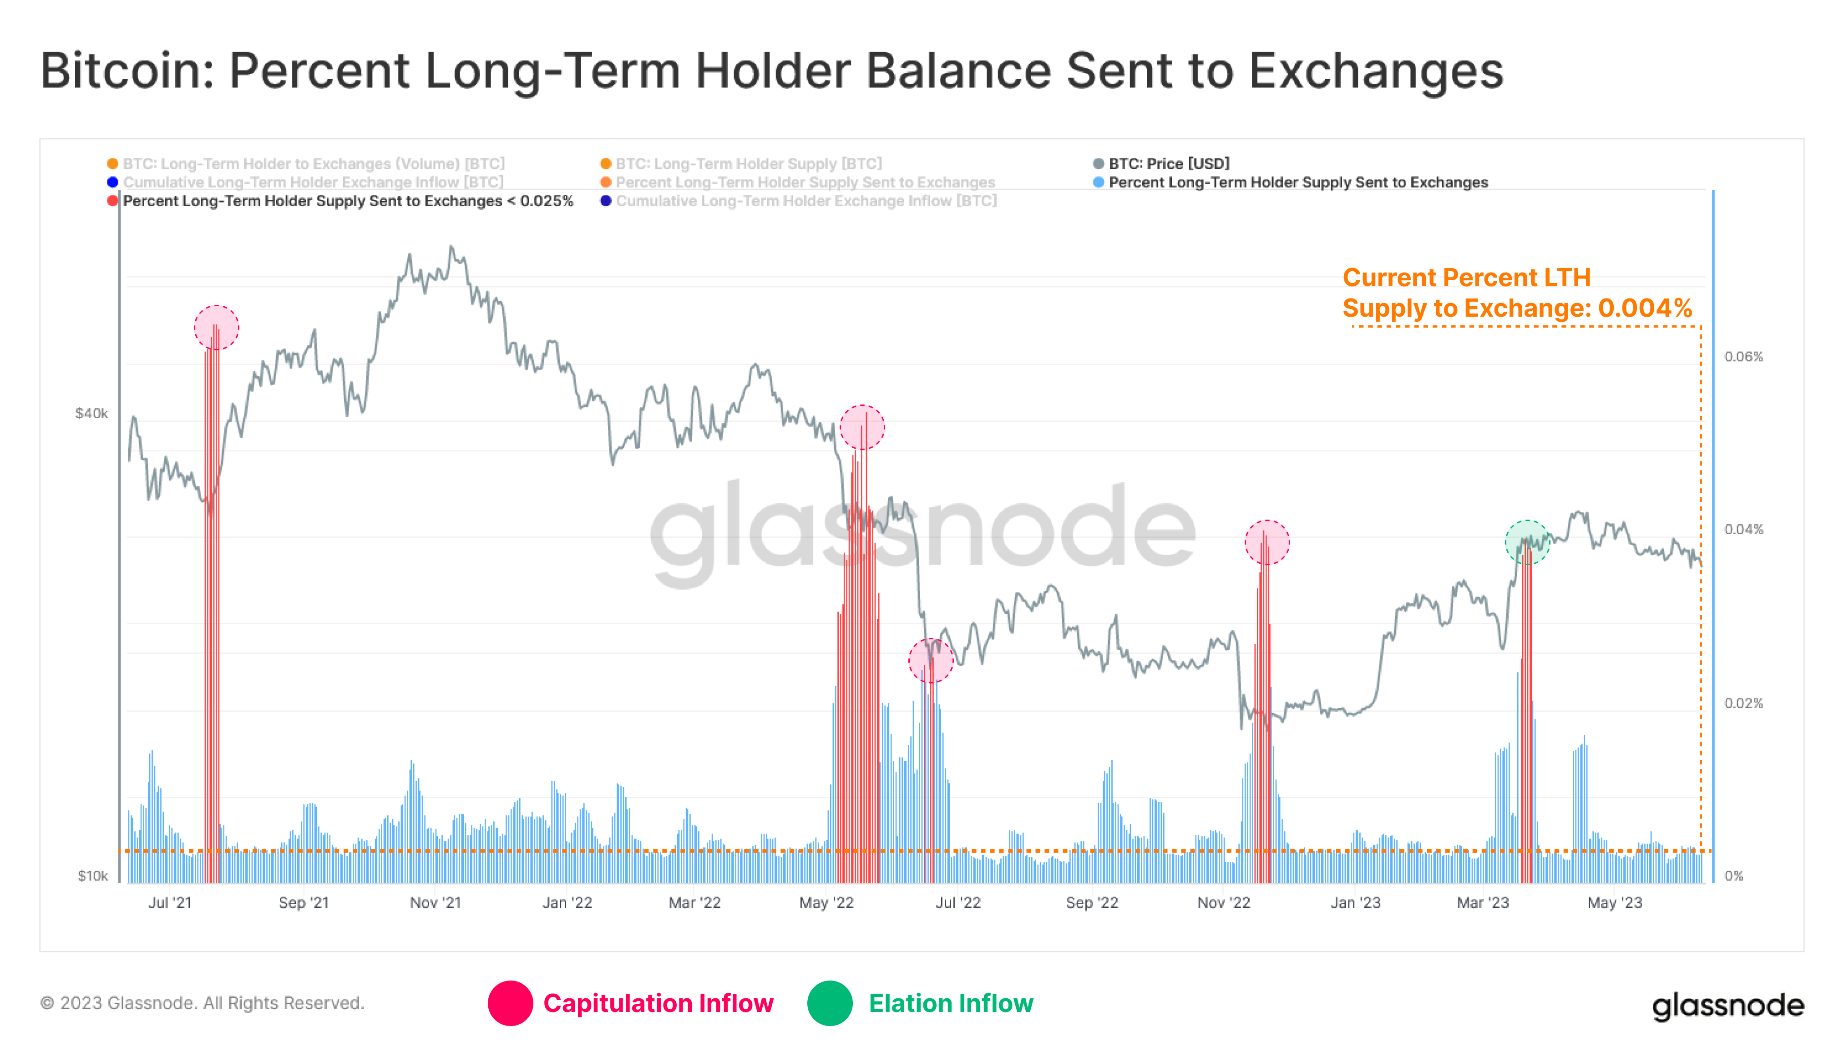Enable the blue Cumulative LTH Exchange Inflow series
Image resolution: width=1844 pixels, height=1062 pixels.
click(x=313, y=182)
